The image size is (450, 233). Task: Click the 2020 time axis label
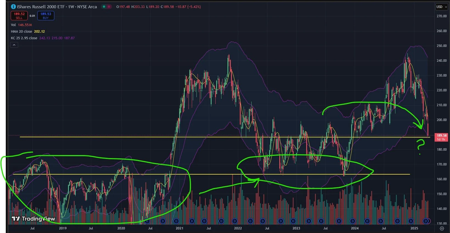click(x=121, y=228)
